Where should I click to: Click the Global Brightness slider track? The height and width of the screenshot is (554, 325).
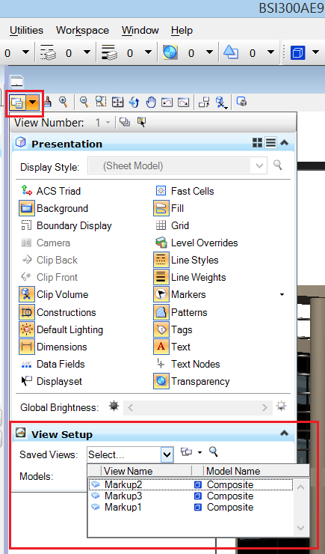(x=197, y=408)
